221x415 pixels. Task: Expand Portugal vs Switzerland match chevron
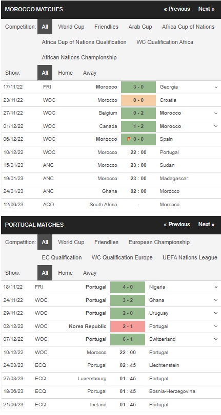216,339
